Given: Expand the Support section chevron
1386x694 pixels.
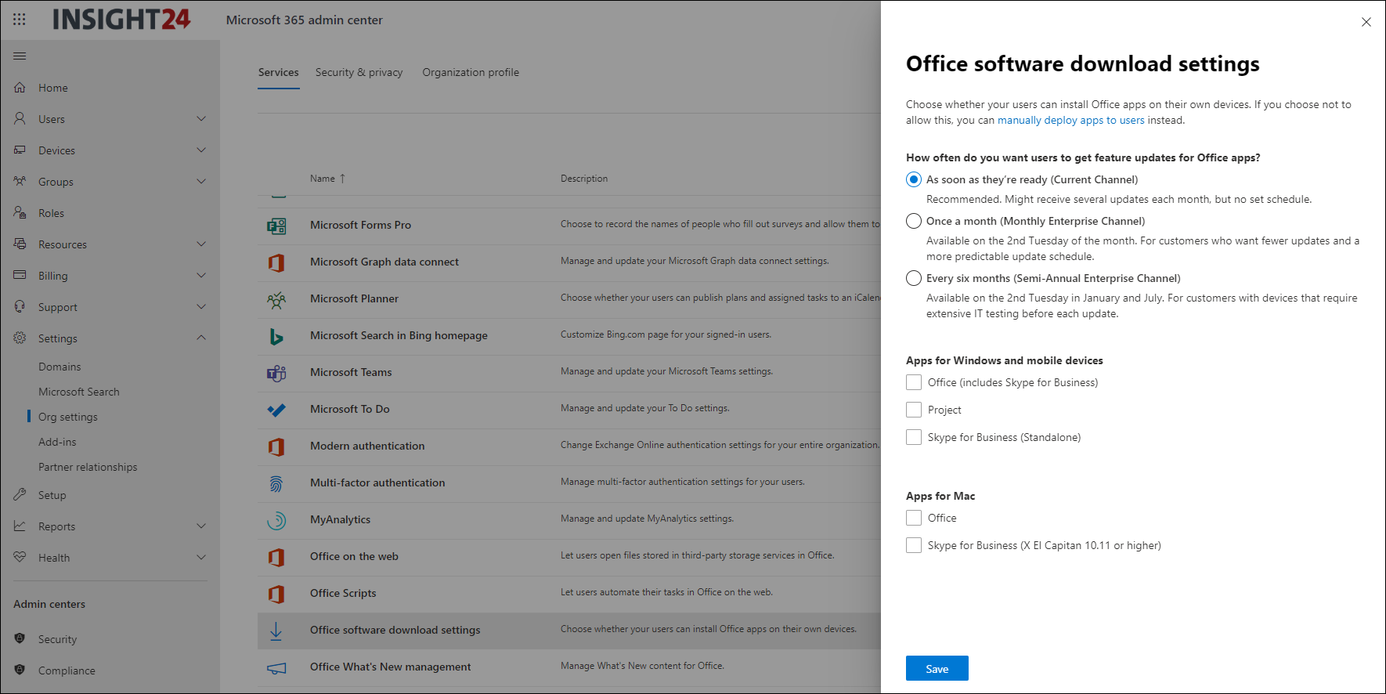Looking at the screenshot, I should [201, 306].
